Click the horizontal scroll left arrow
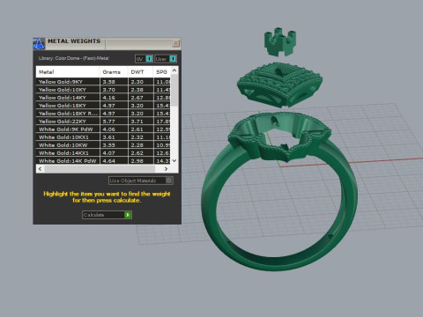Screen dimensions: 423x317 click(40, 169)
